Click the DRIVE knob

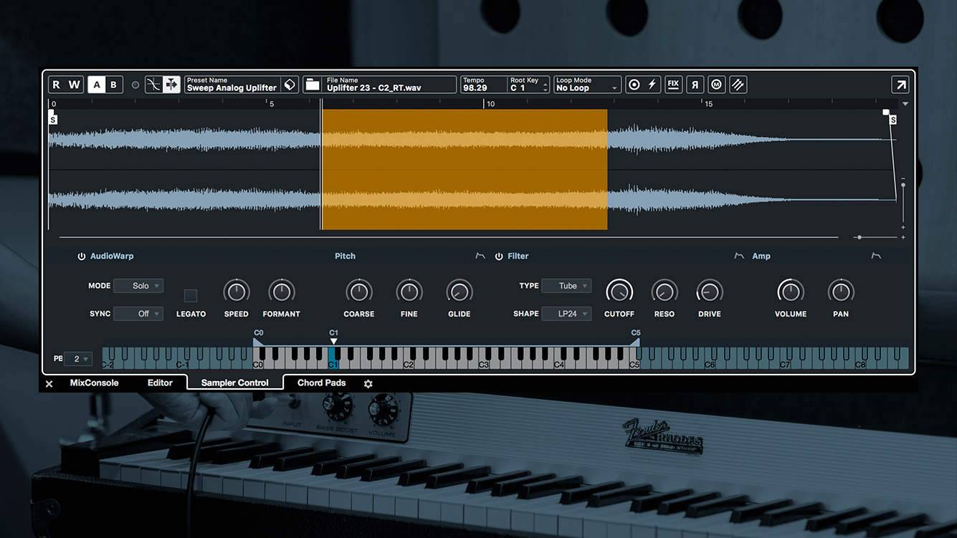pos(710,292)
